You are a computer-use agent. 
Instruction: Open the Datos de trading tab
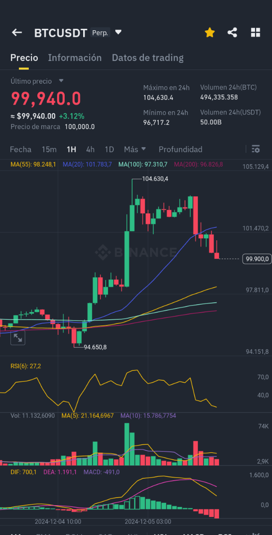click(148, 58)
